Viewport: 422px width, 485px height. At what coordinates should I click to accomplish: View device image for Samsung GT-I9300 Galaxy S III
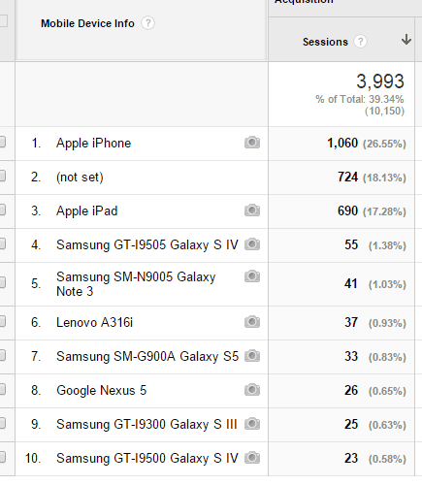252,424
